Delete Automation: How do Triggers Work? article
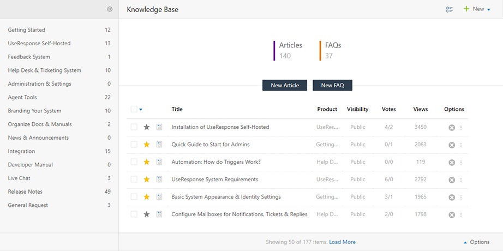Image resolution: width=503 pixels, height=251 pixels. [x=452, y=163]
